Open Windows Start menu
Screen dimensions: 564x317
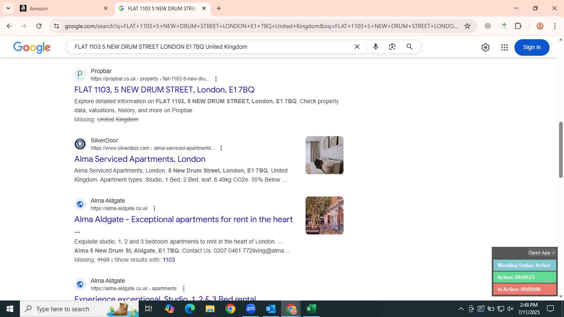click(10, 309)
